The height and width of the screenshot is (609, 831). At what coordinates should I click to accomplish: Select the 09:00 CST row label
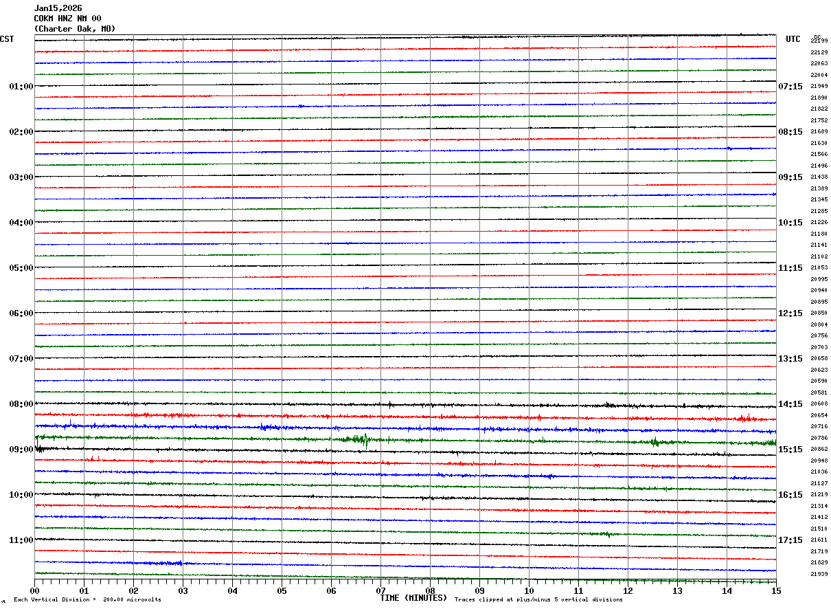click(21, 450)
